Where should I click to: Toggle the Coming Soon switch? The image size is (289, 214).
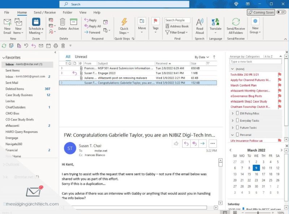click(x=281, y=12)
